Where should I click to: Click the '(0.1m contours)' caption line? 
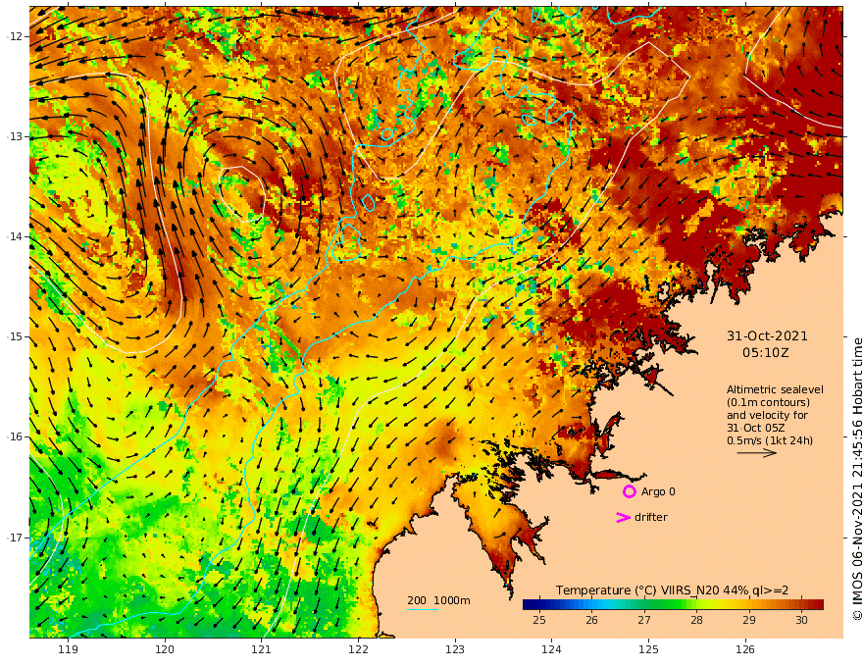click(x=768, y=402)
